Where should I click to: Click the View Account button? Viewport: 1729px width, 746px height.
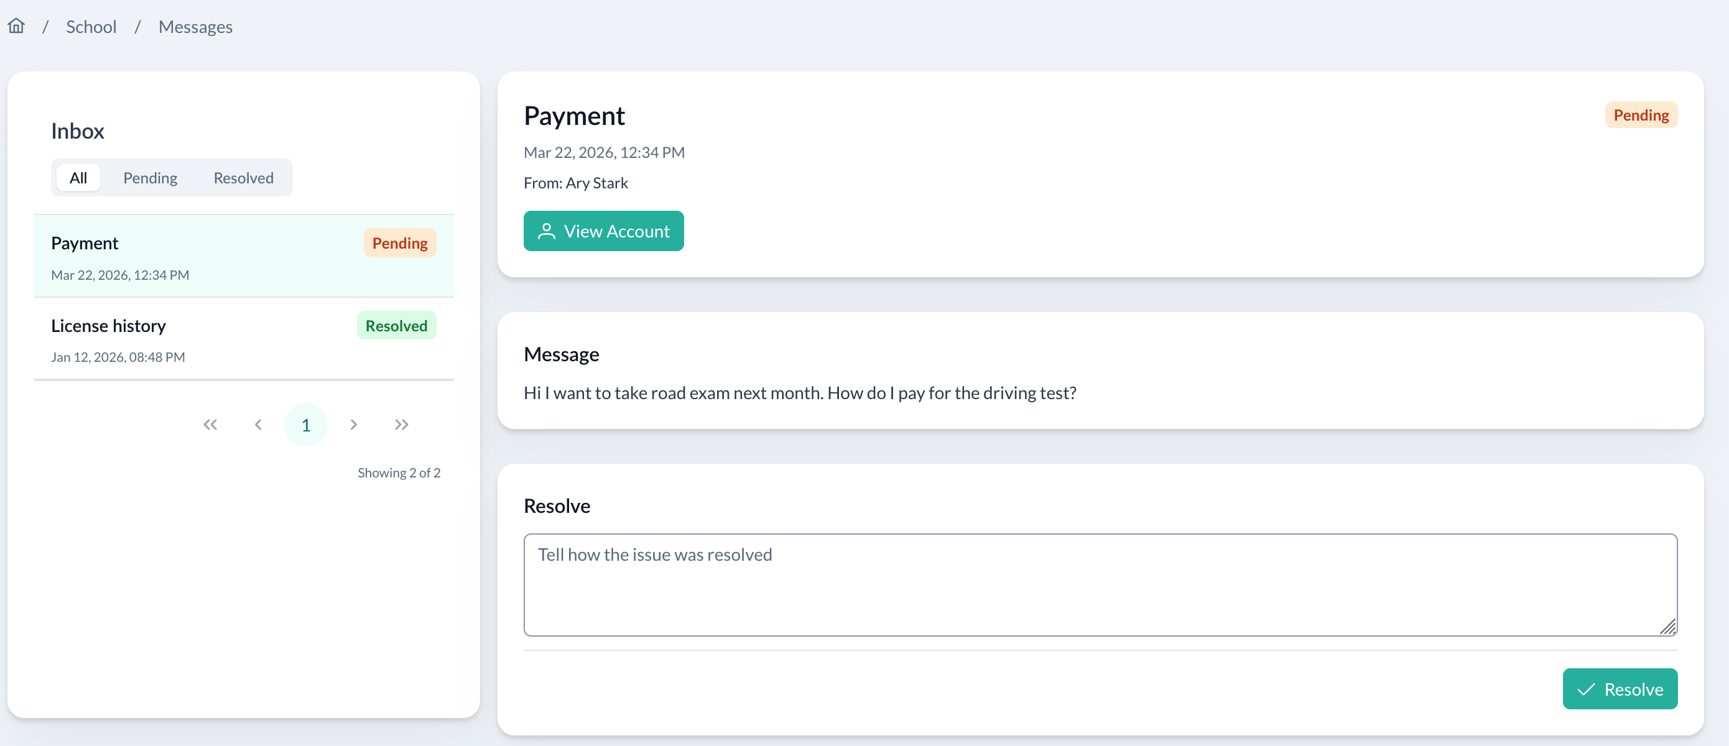(603, 231)
